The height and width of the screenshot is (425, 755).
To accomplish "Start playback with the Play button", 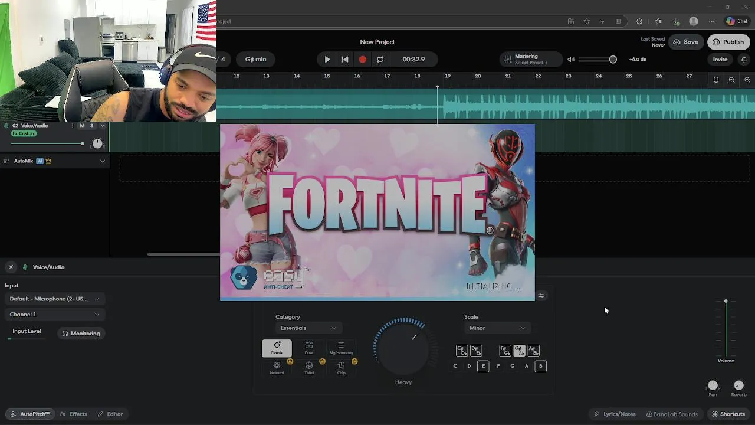I will coord(327,59).
